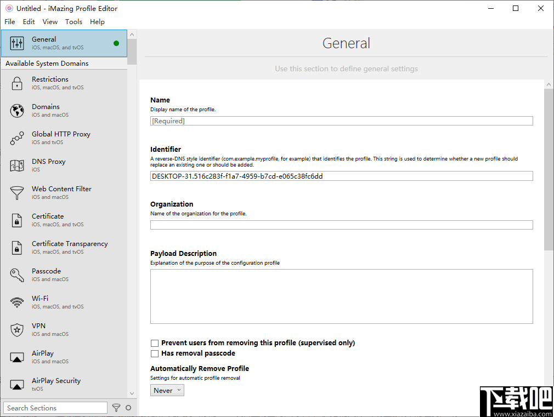Click main panel scrollbar up arrow

[x=549, y=84]
